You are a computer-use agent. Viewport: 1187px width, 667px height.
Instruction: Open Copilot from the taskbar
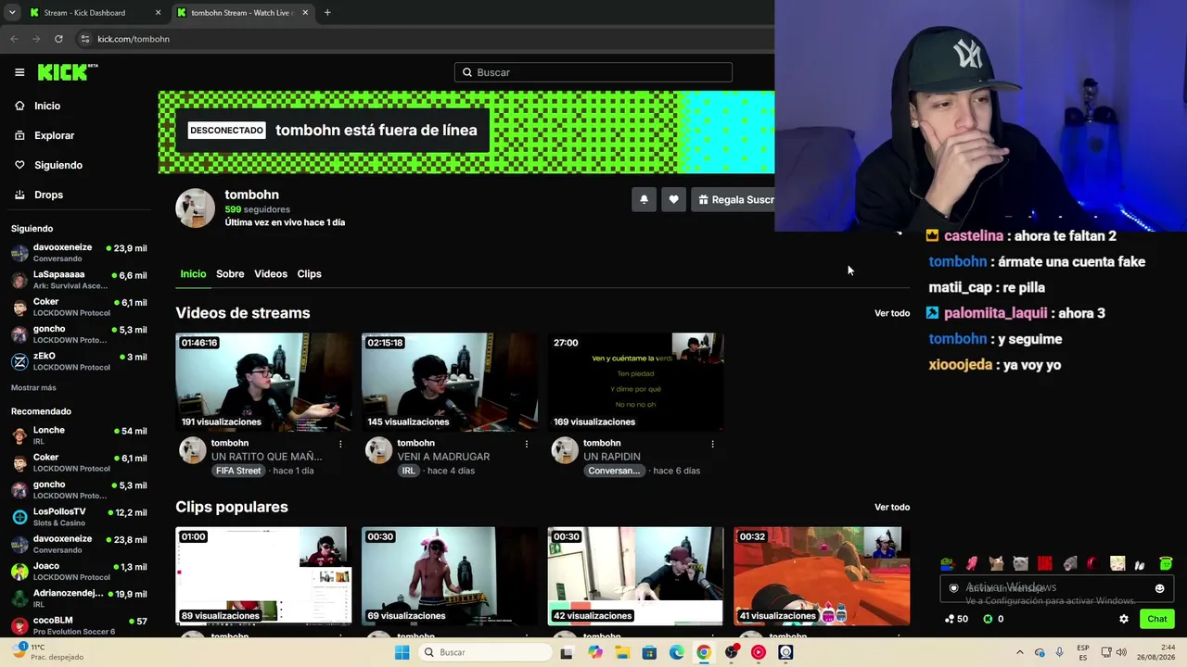595,652
